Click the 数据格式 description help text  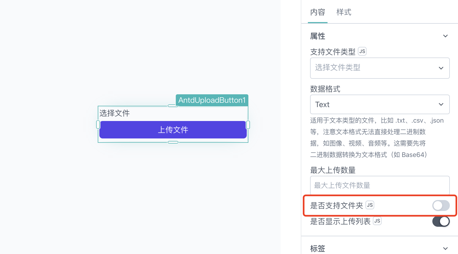click(377, 138)
